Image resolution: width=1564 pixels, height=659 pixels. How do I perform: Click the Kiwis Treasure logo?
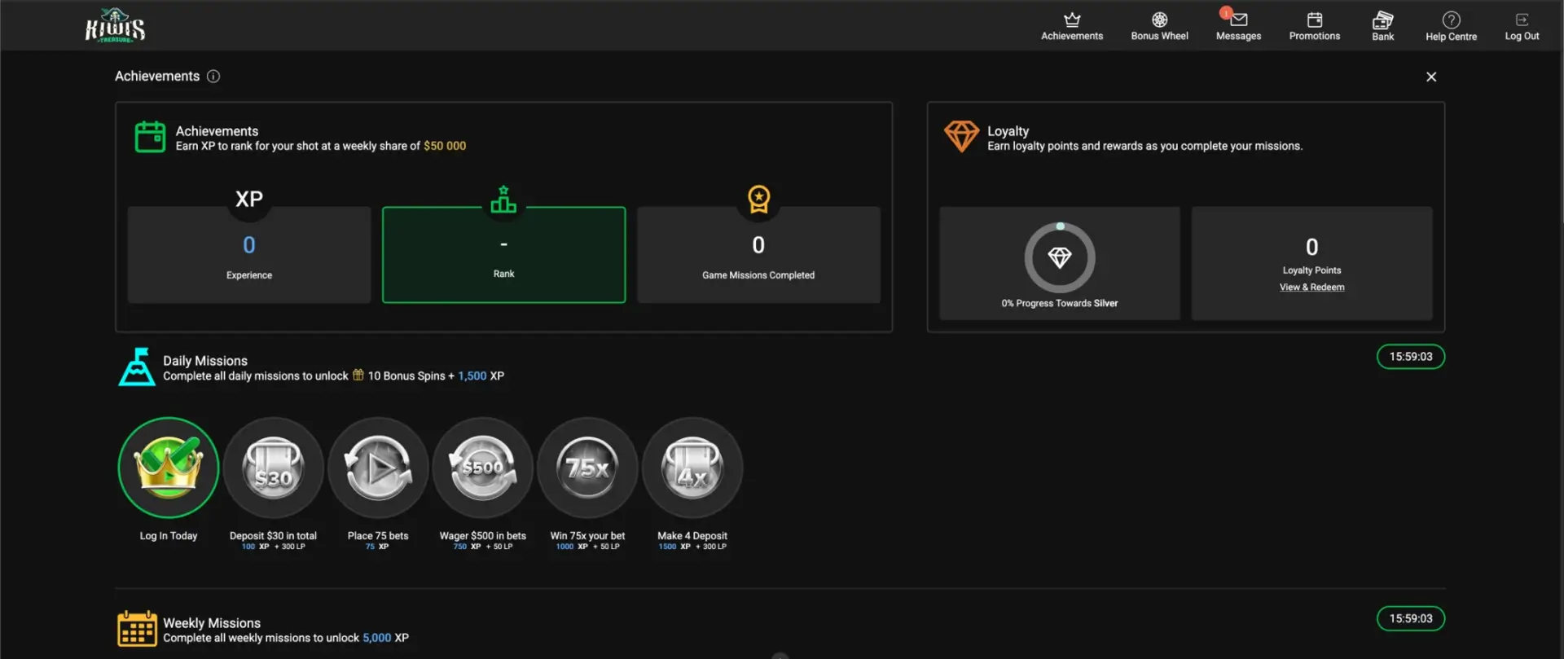click(115, 25)
